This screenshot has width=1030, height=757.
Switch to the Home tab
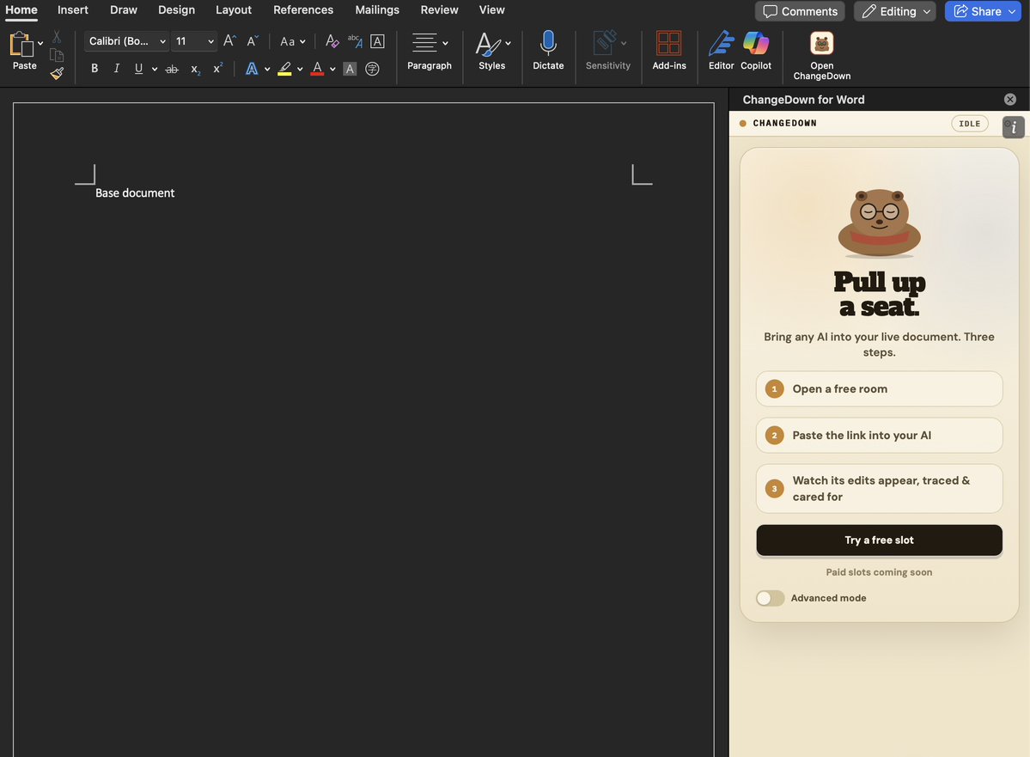21,9
